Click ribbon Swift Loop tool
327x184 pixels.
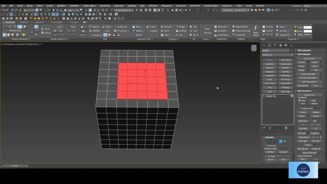[x=121, y=27]
